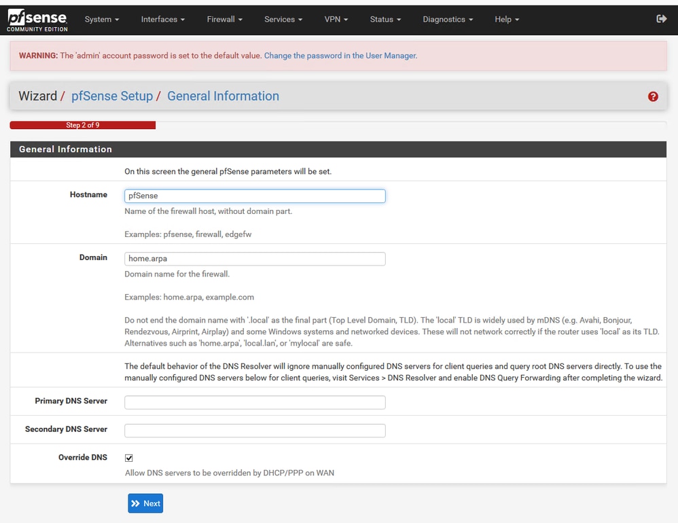
Task: Click the pfSense Community Edition logo
Action: coord(37,20)
